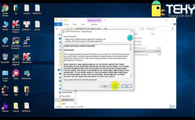This screenshot has width=195, height=120.
Task: Launch UniKeyNT desktop shortcut
Action: pos(27,26)
